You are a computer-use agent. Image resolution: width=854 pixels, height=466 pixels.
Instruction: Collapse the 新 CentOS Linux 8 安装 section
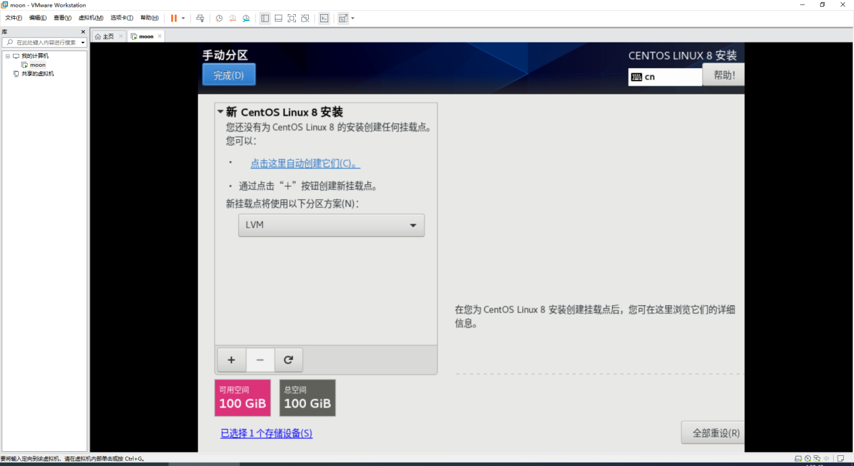point(220,112)
